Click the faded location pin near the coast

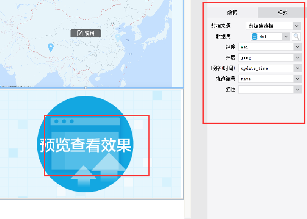click(118, 38)
